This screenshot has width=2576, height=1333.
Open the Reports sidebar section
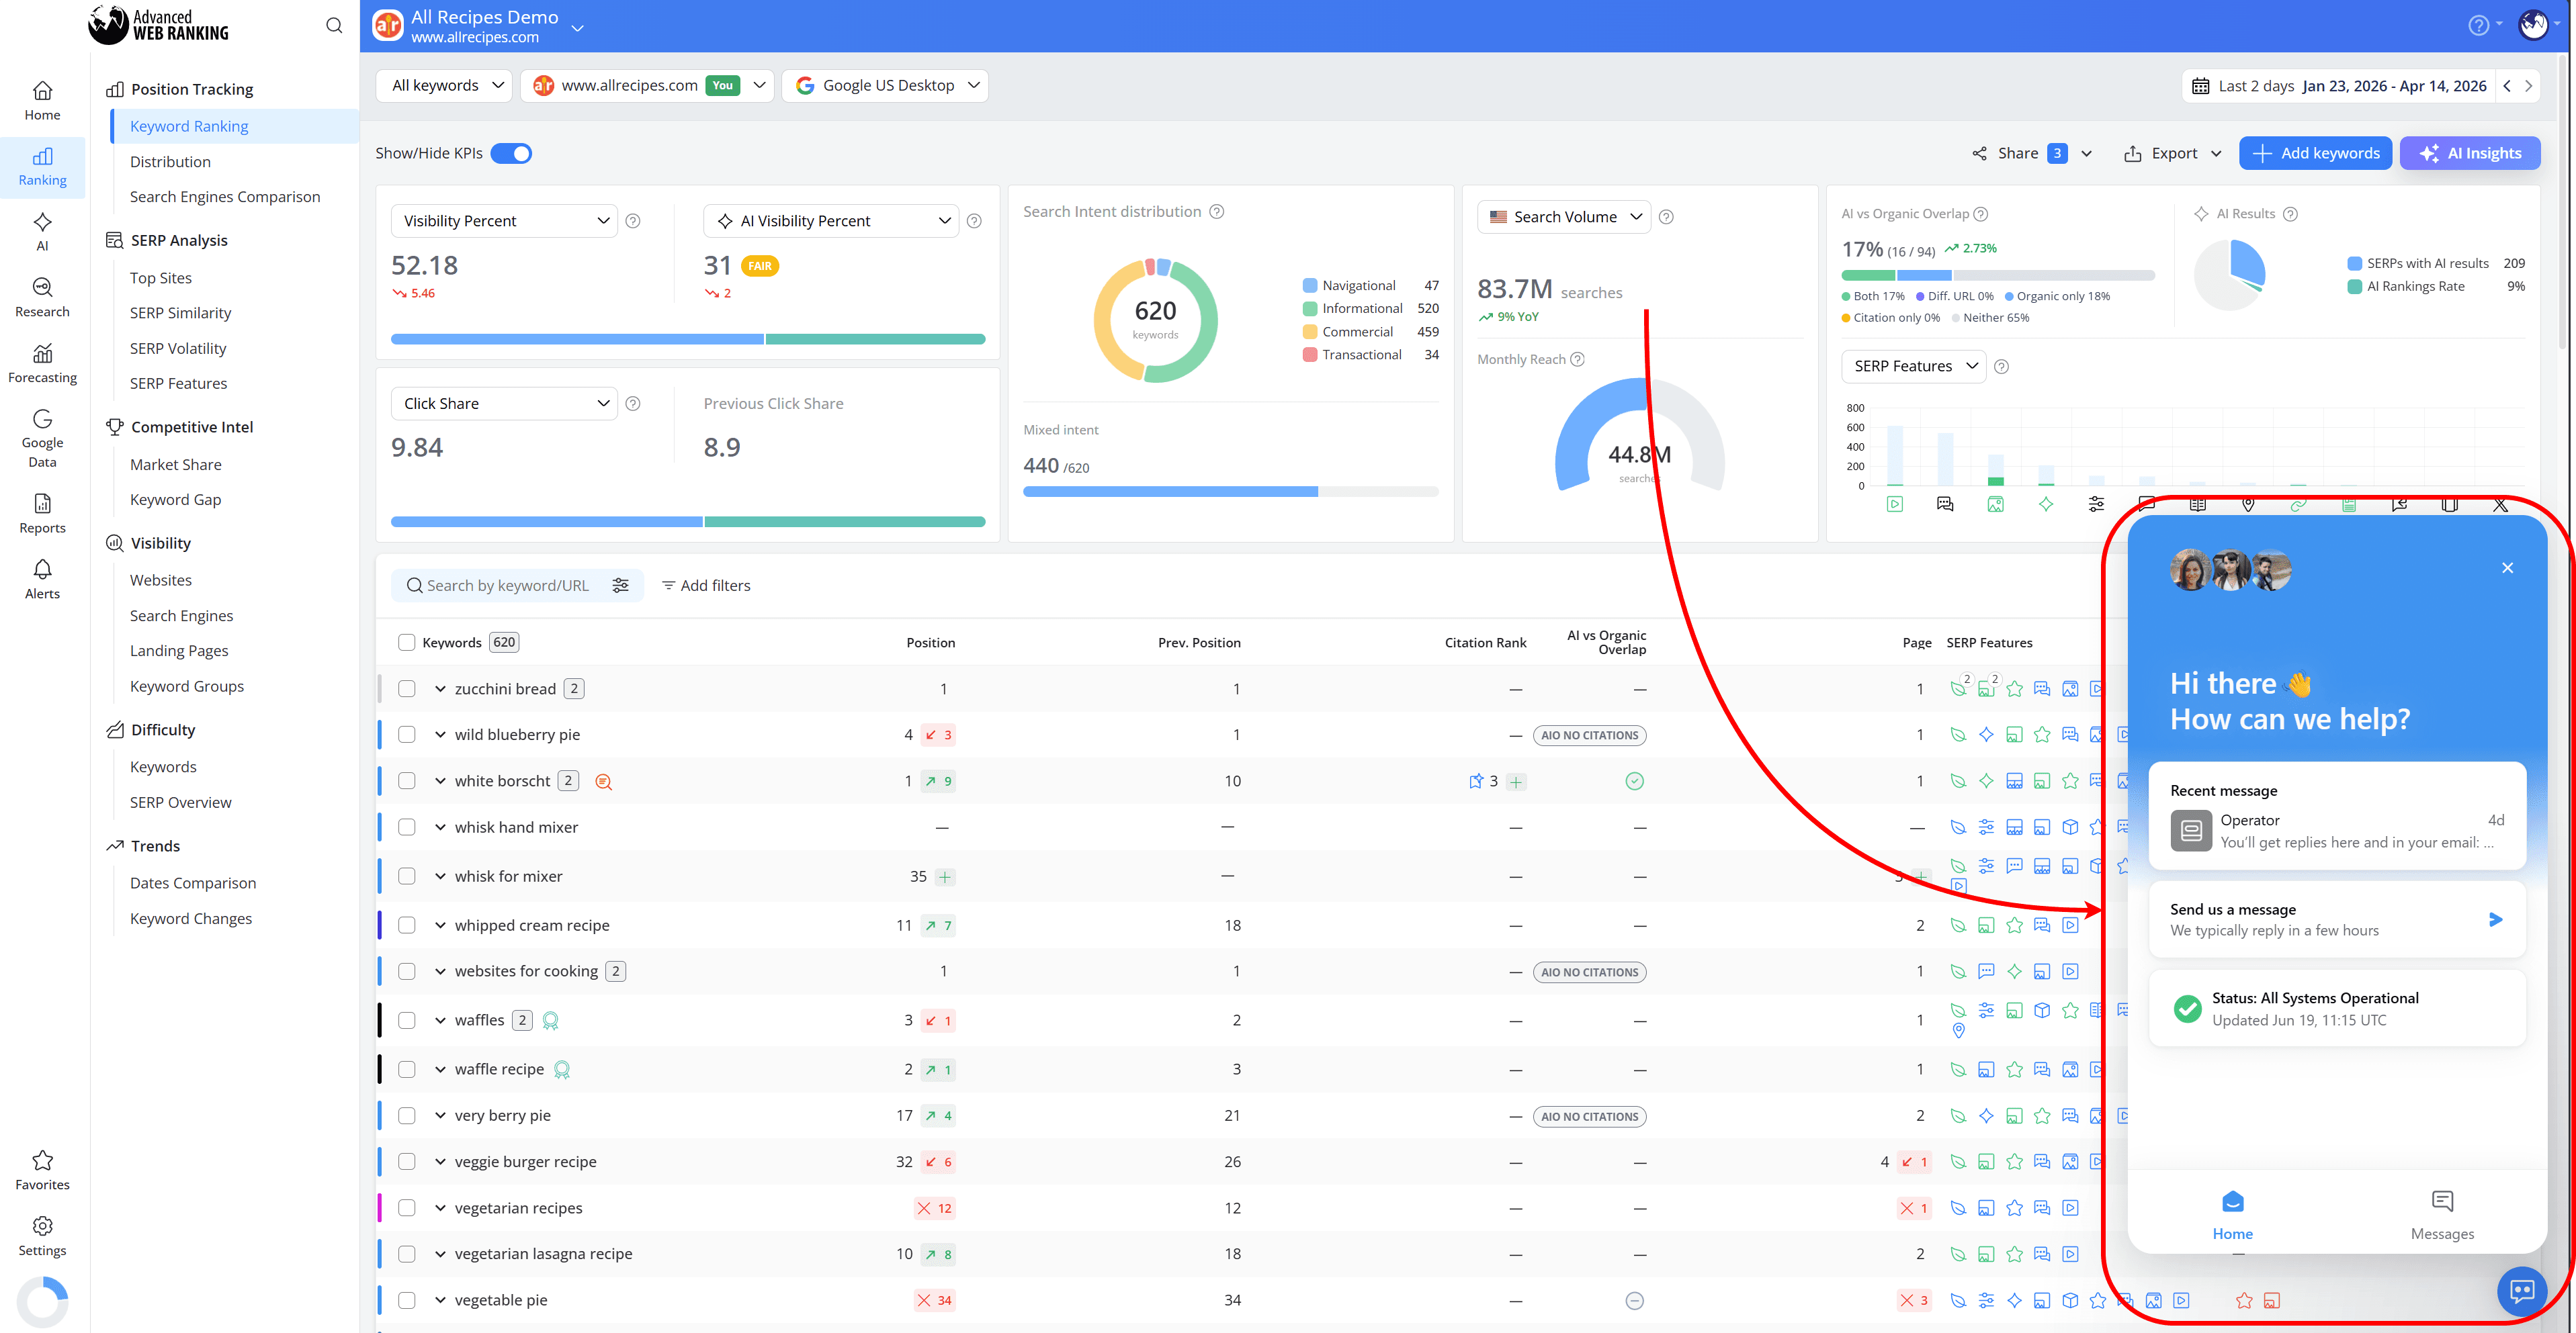(x=42, y=514)
